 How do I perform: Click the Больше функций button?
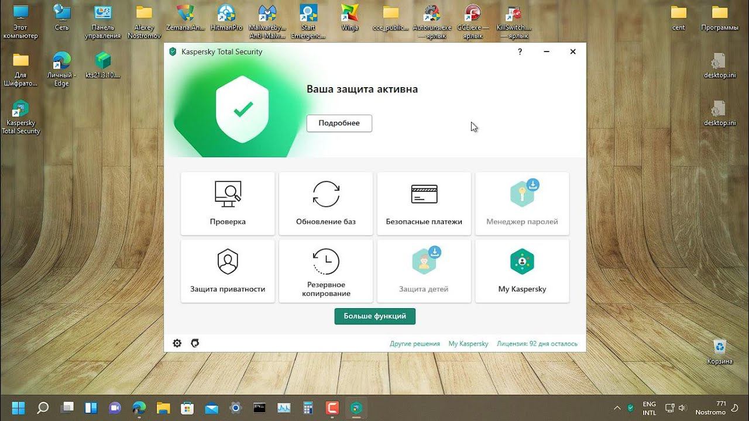click(x=375, y=316)
